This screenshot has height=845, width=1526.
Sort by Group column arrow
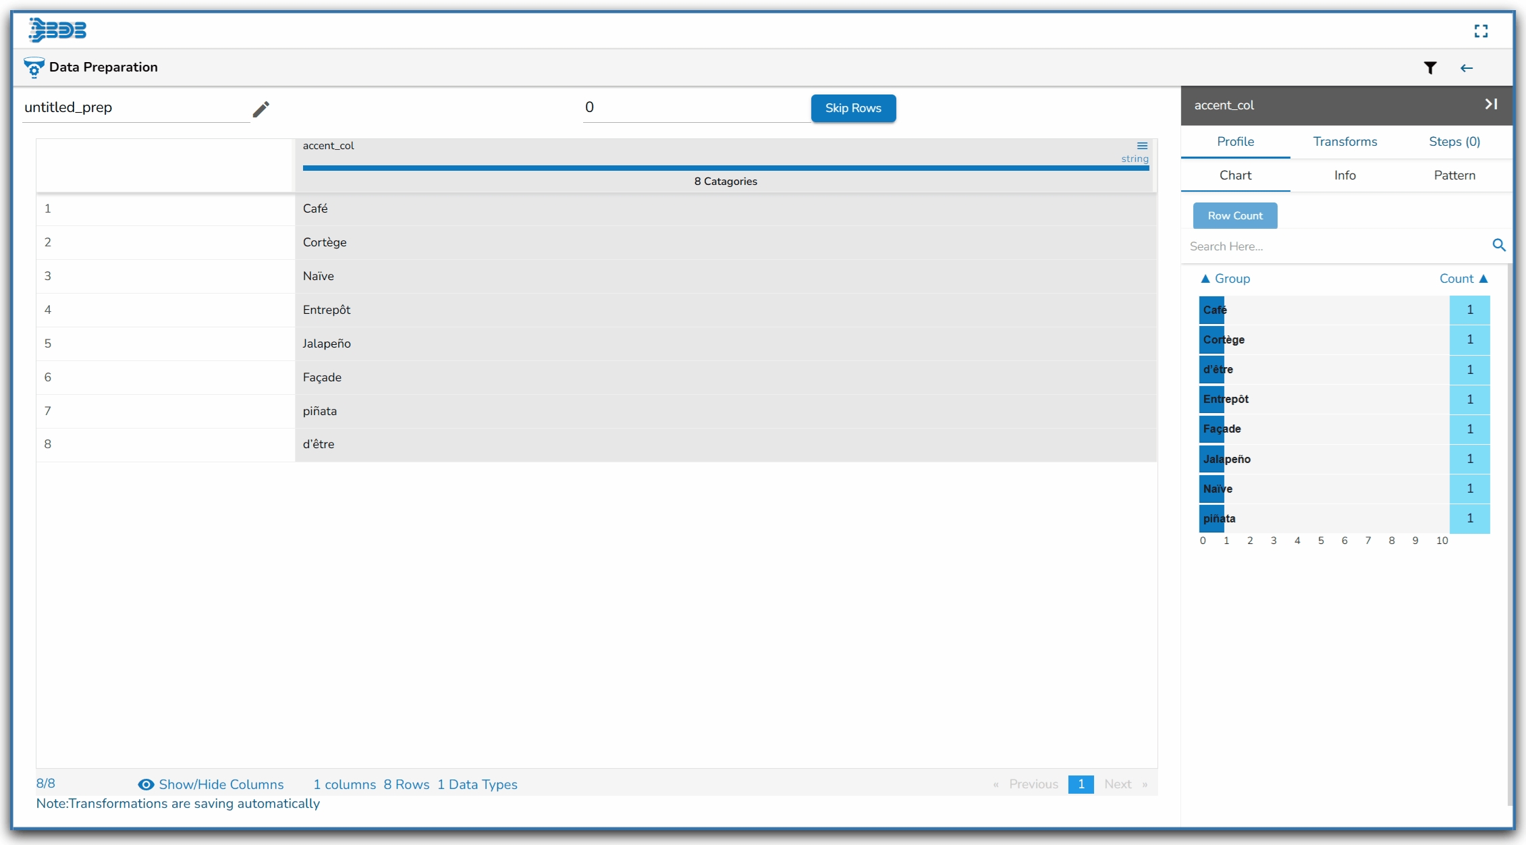pos(1205,279)
